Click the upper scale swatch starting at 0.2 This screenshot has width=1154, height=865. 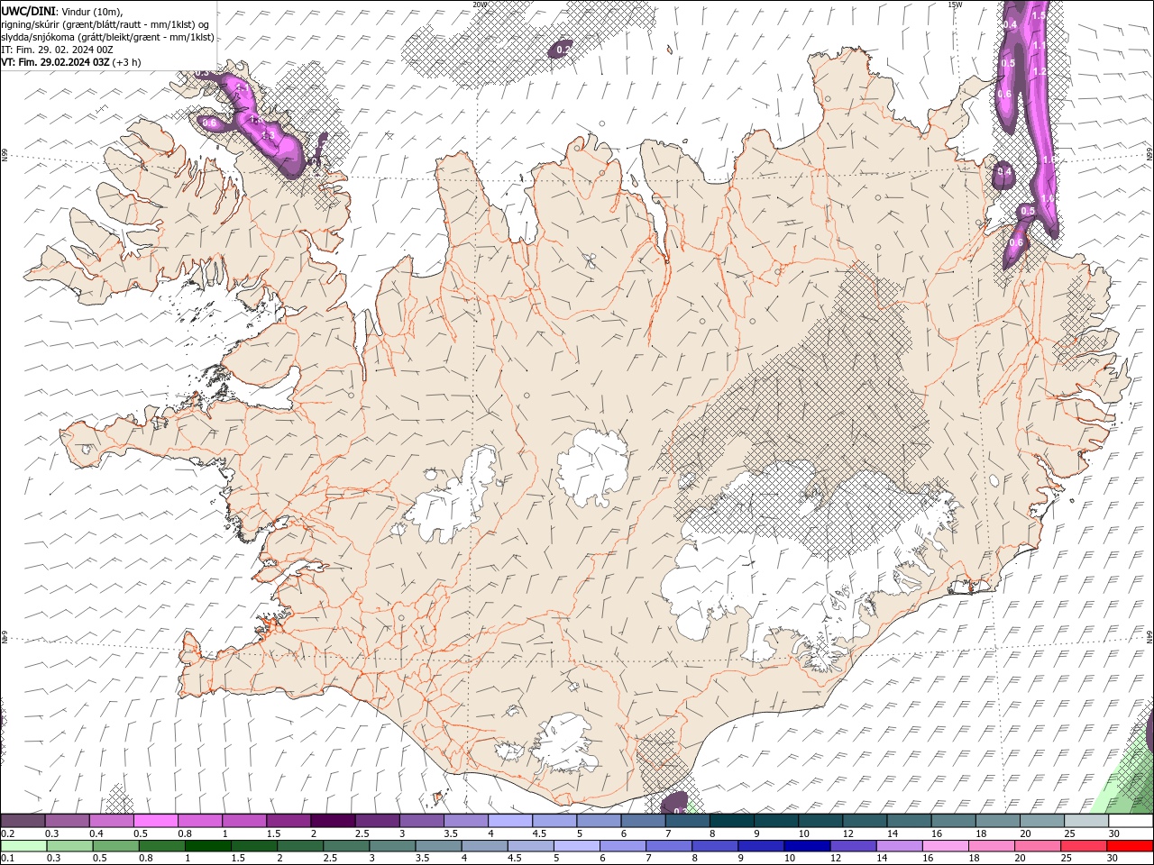pyautogui.click(x=23, y=821)
